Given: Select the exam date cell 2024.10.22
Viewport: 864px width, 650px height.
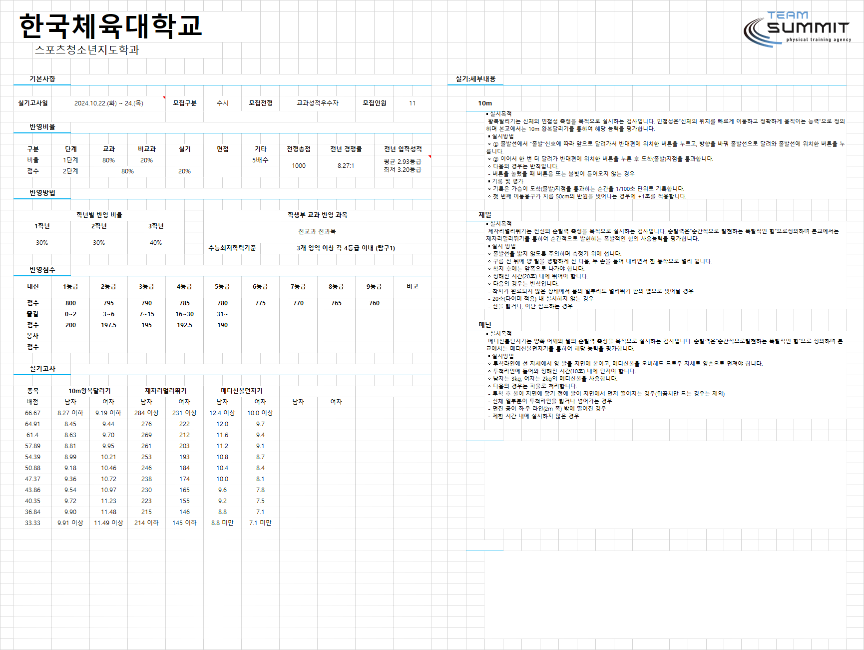Looking at the screenshot, I should 109,103.
